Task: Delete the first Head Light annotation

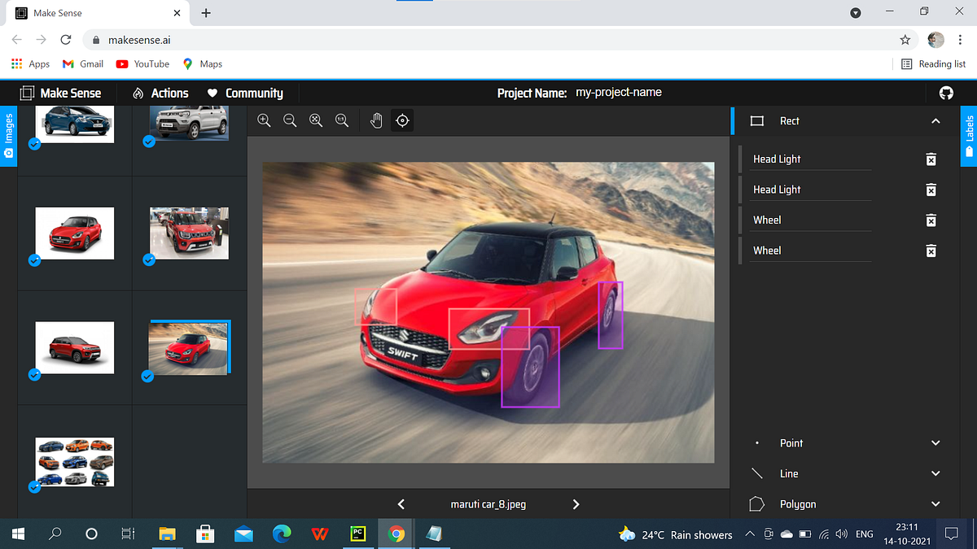Action: [x=931, y=159]
